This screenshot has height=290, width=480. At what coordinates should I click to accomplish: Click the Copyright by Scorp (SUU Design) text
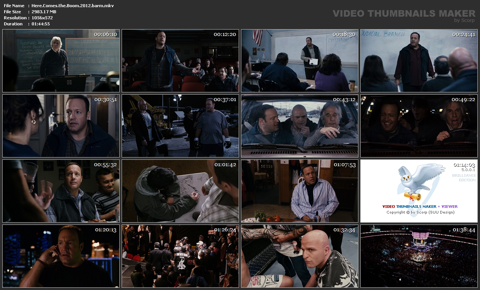click(x=420, y=212)
